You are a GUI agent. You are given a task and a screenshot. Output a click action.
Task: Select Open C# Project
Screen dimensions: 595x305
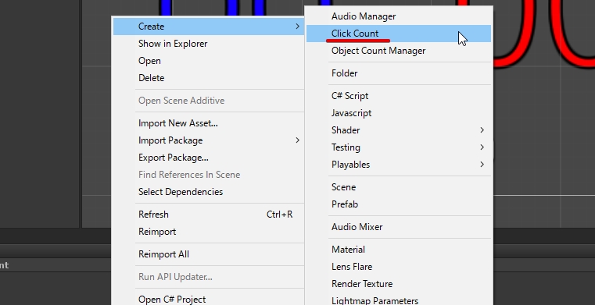pos(208,300)
